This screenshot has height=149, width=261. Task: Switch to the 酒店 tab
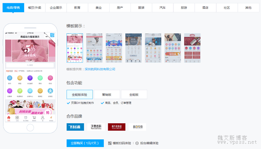205,8
